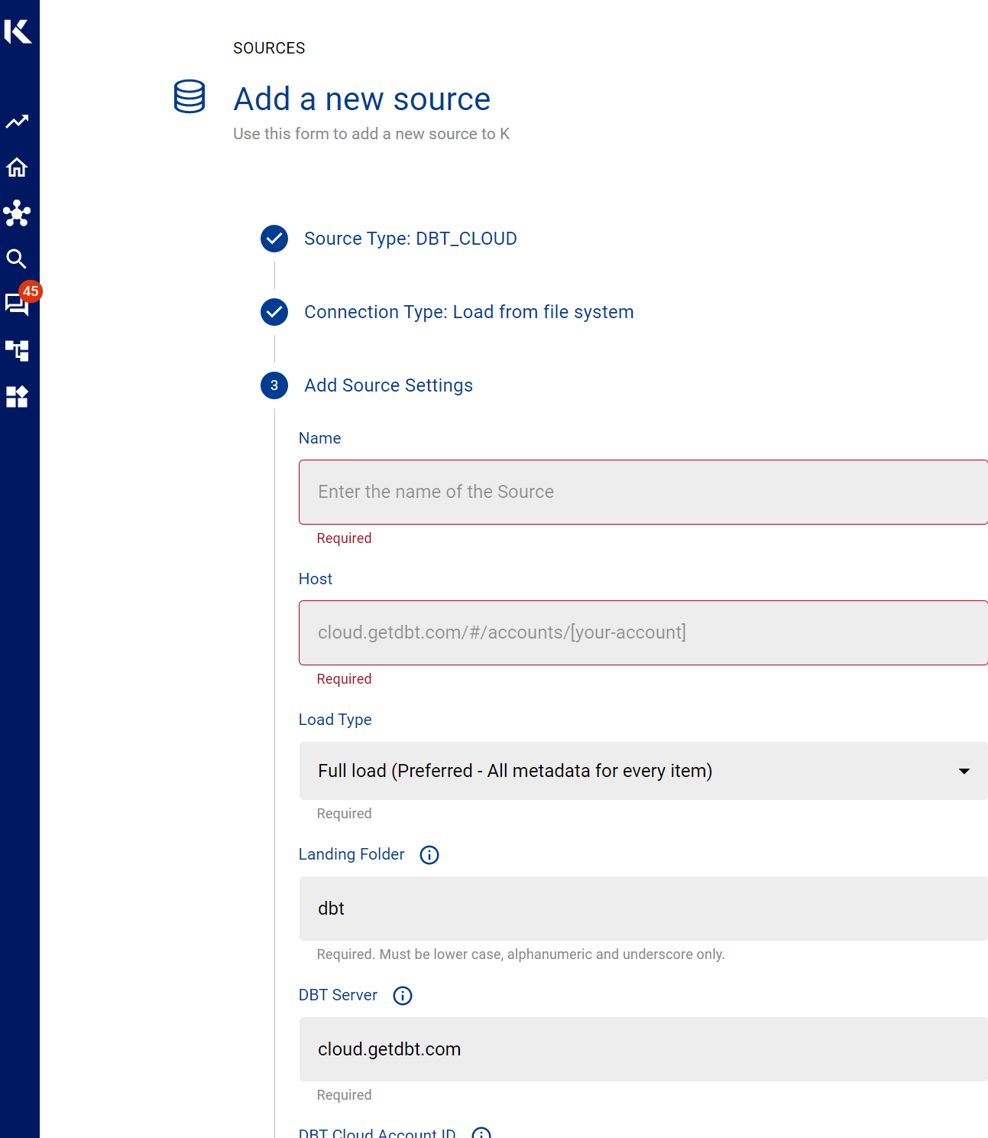Click the database icon beside page title
Screen dimensions: 988x1138
[190, 97]
